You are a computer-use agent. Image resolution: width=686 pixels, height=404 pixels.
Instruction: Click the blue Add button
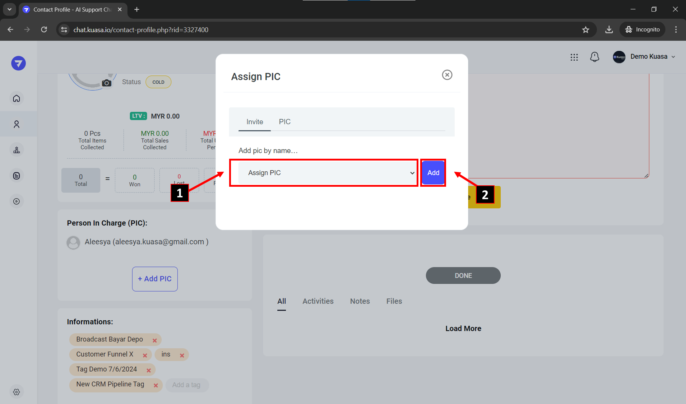point(433,173)
